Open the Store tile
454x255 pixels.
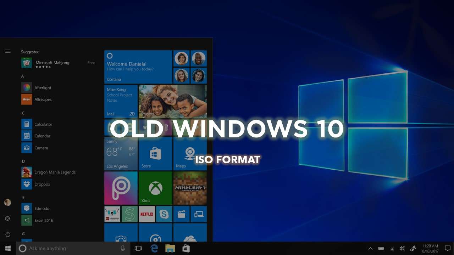click(155, 153)
